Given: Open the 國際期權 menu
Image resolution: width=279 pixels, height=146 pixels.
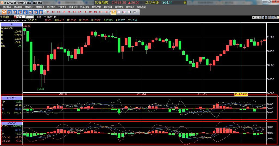Looking at the screenshot, I should 40,7.
